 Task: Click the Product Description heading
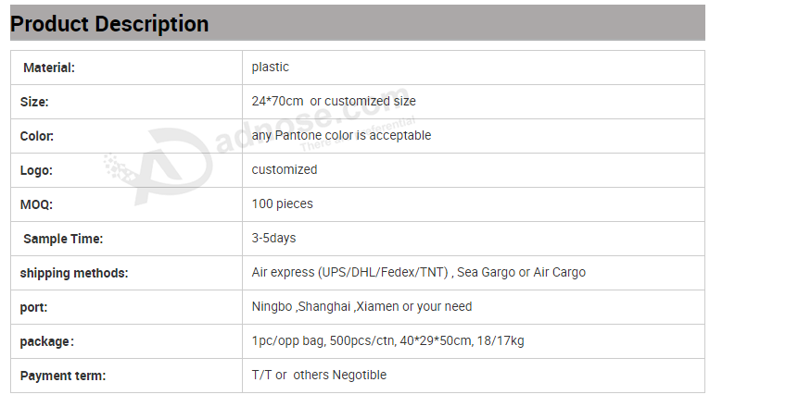[x=109, y=24]
